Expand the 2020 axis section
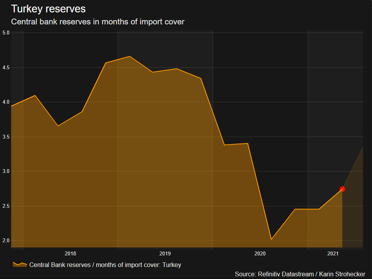Screen dimensions: 372x279 [x=260, y=253]
